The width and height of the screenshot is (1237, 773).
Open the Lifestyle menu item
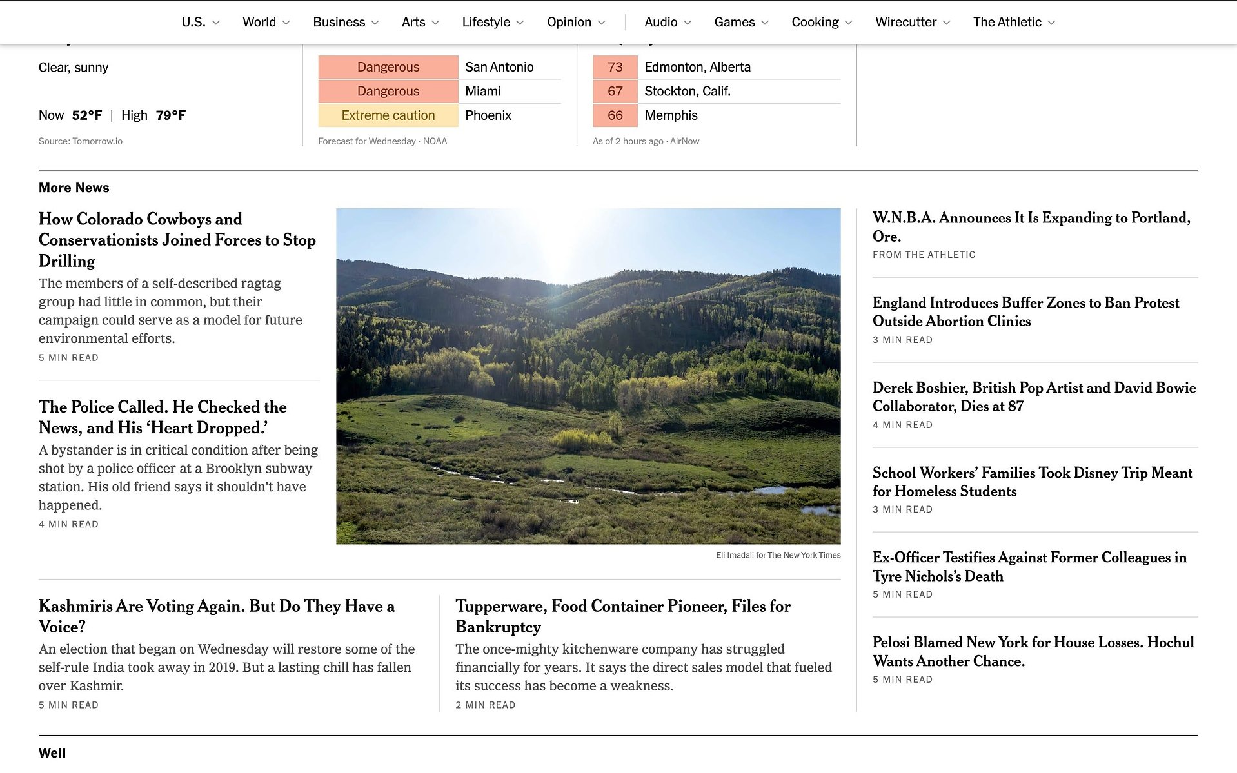click(486, 22)
